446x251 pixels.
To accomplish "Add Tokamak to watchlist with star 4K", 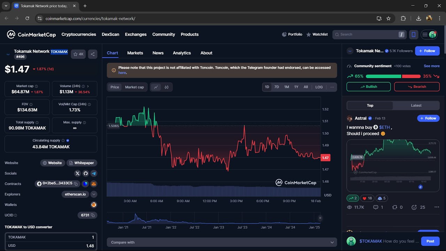I will (78, 54).
